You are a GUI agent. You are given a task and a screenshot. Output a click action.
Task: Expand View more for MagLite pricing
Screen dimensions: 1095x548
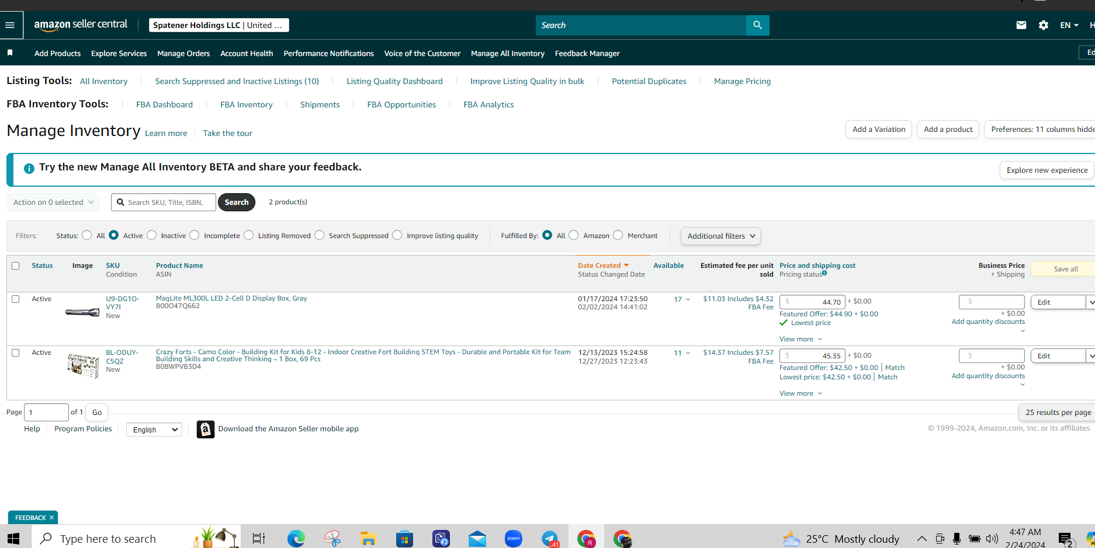pyautogui.click(x=801, y=339)
